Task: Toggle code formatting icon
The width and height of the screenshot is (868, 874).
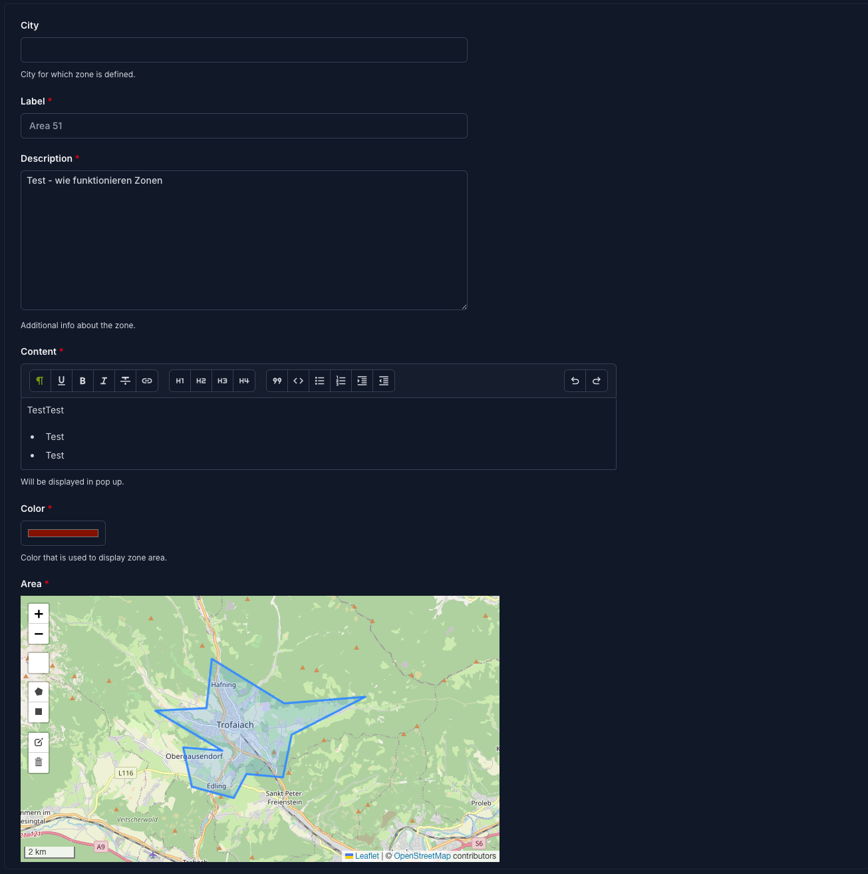Action: tap(298, 381)
